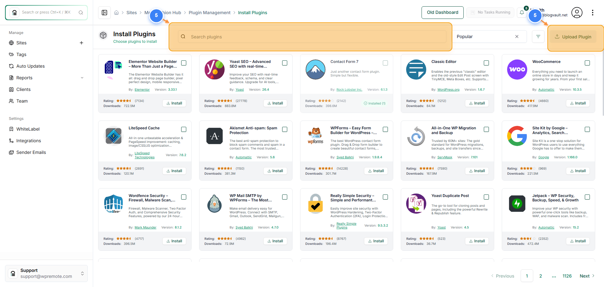Click the Akismet plugin logo
Viewport: 604px width, 287px height.
pyautogui.click(x=215, y=136)
